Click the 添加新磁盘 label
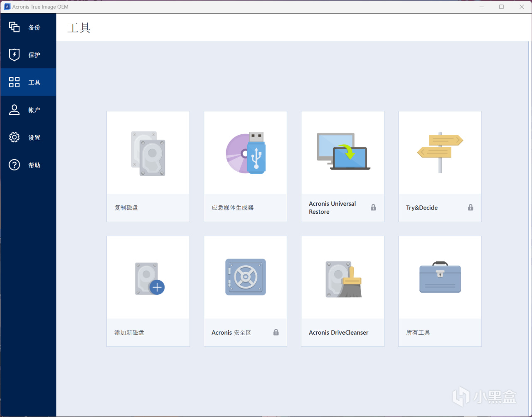 129,332
